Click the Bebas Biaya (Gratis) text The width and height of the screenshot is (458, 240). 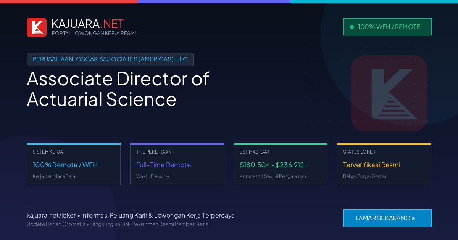click(x=364, y=176)
